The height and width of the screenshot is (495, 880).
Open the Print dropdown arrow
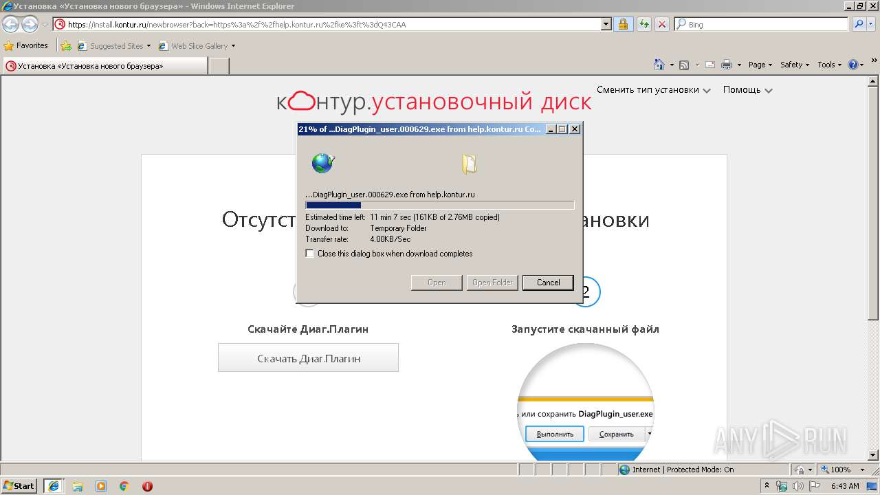coord(739,65)
